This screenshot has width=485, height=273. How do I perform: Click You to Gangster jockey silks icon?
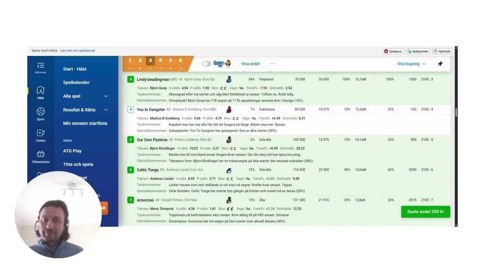point(229,110)
